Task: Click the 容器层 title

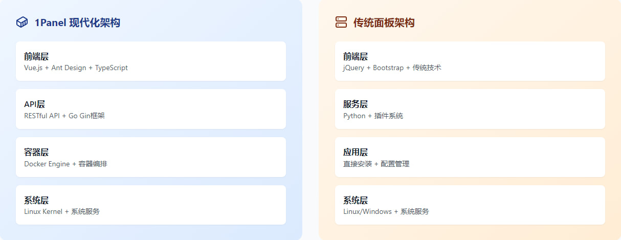Action: (36, 152)
